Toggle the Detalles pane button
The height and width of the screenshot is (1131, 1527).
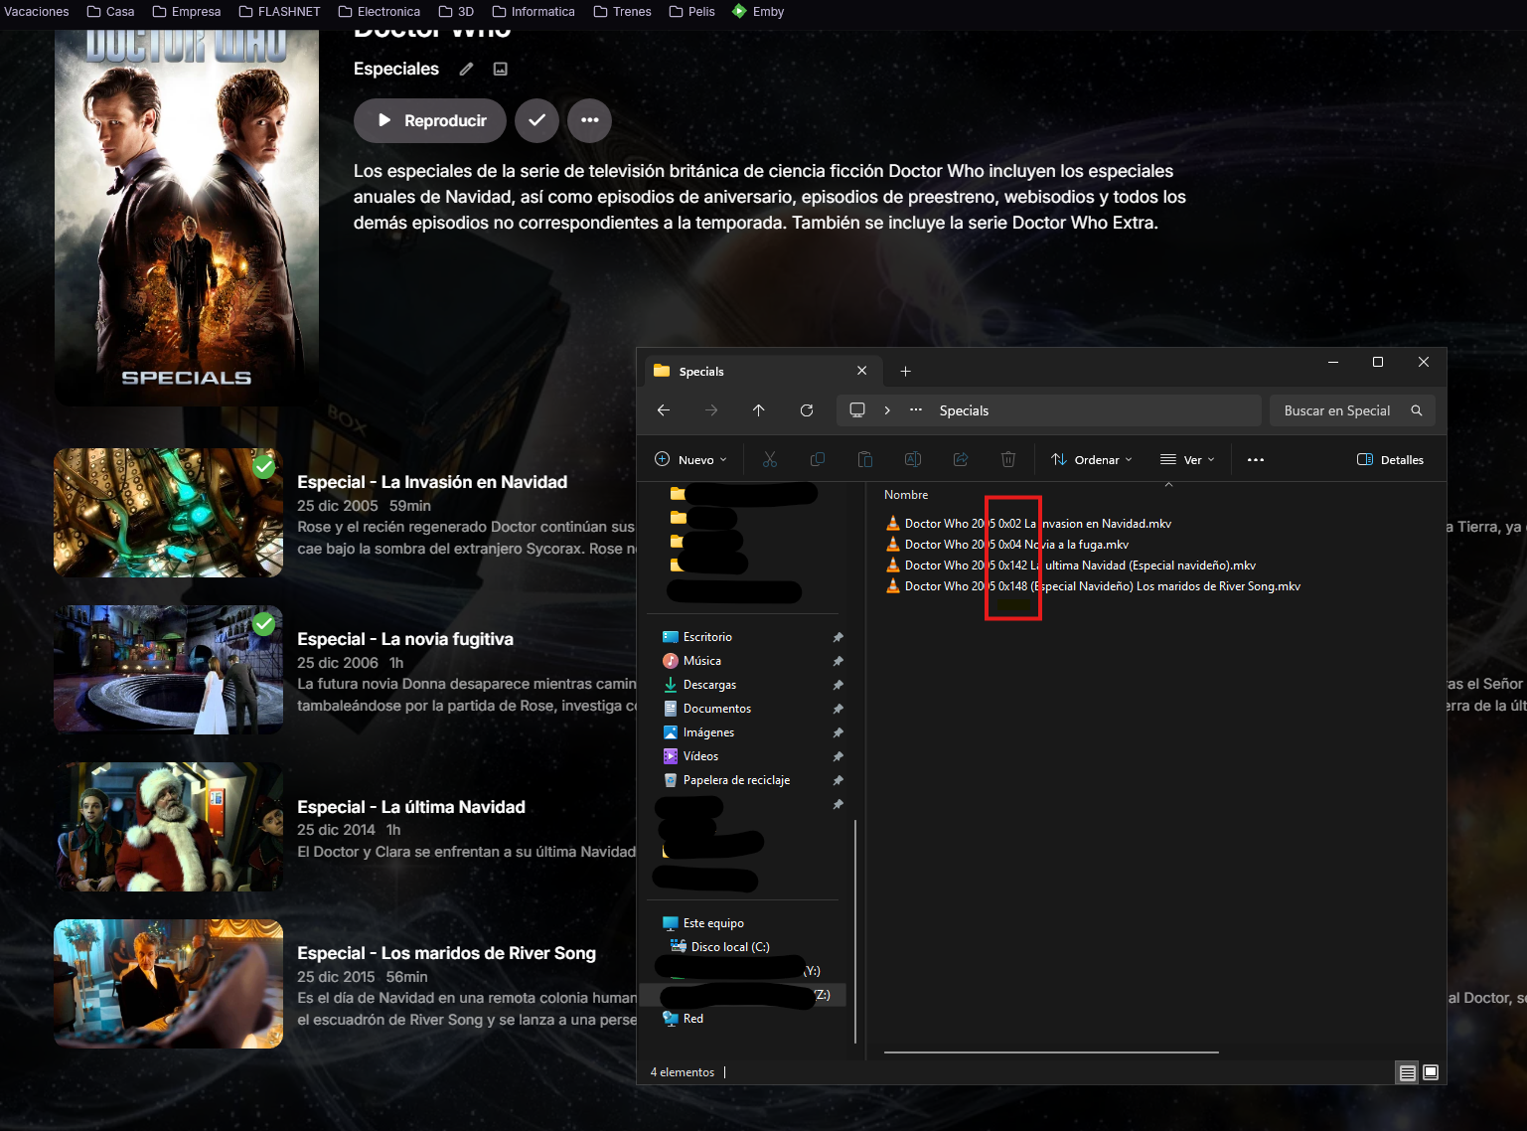click(x=1390, y=459)
